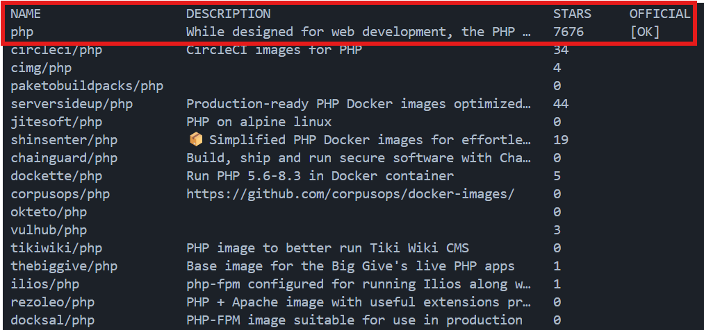This screenshot has width=704, height=330.
Task: Click the STARS column header
Action: (572, 15)
